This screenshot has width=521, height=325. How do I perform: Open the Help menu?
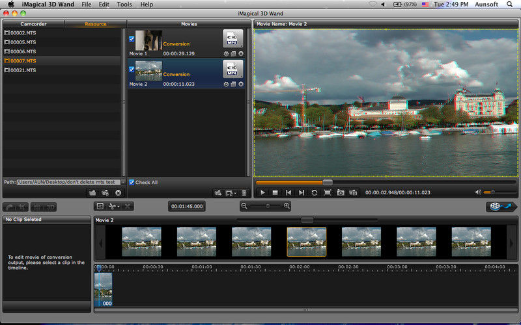[147, 5]
